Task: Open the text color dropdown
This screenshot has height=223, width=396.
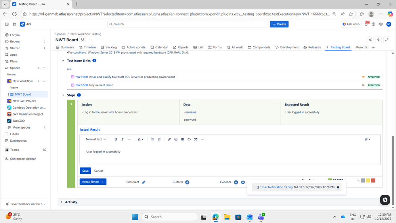Action: point(141,139)
